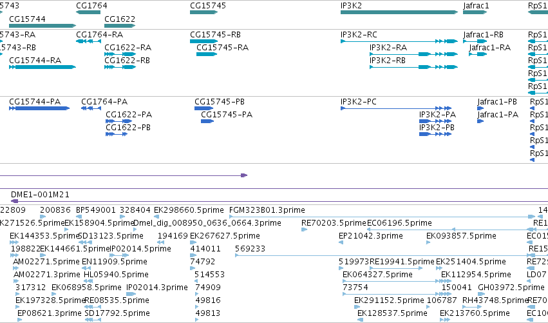
Task: Click the EK064327.5prime EST label
Action: coord(378,275)
